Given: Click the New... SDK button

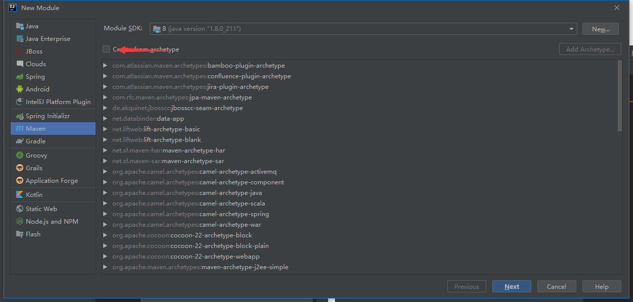Looking at the screenshot, I should click(600, 29).
